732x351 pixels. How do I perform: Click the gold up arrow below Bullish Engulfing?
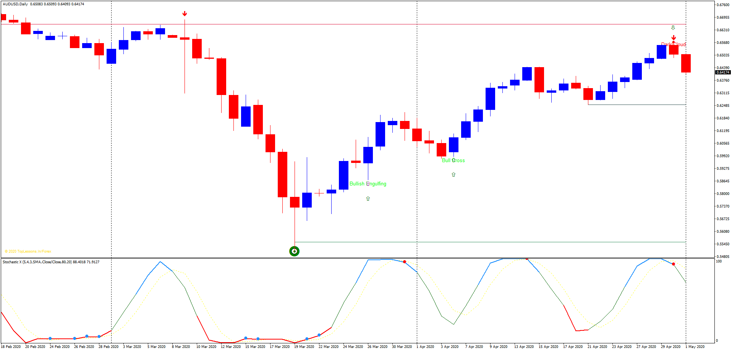coord(368,198)
